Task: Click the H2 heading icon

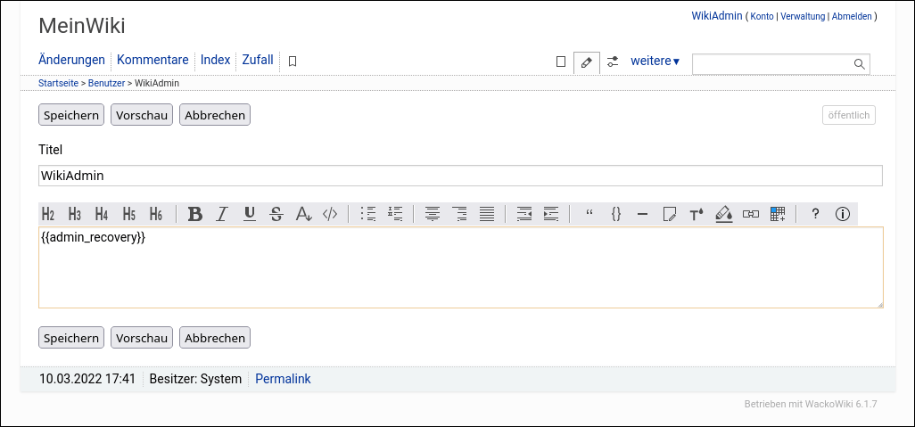Action: [x=48, y=214]
